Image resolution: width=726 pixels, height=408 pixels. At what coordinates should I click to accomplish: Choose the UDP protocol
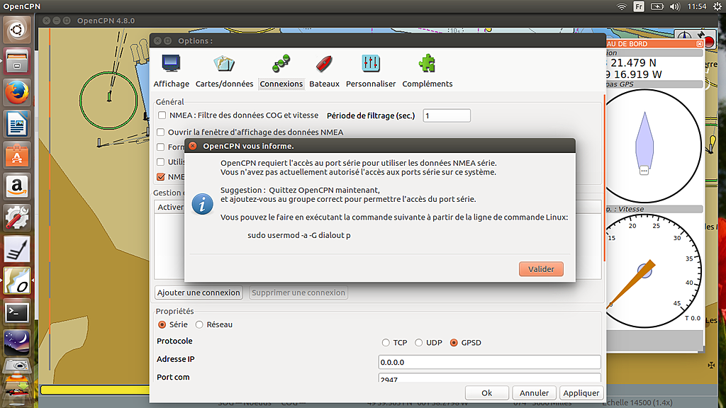[x=418, y=343]
